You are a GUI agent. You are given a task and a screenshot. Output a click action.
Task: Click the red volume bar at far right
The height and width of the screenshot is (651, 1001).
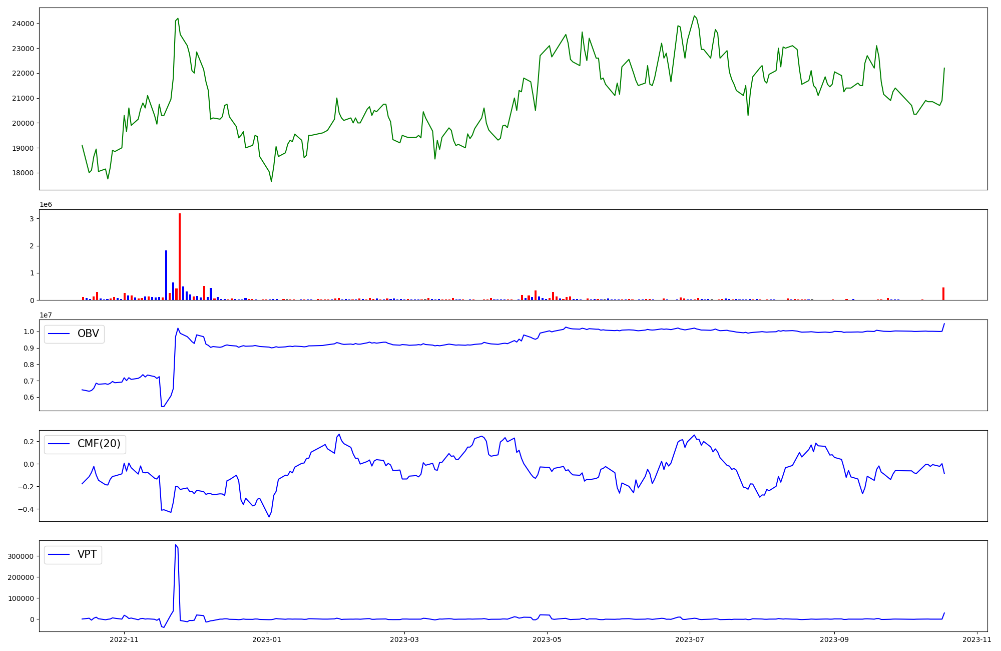click(943, 294)
